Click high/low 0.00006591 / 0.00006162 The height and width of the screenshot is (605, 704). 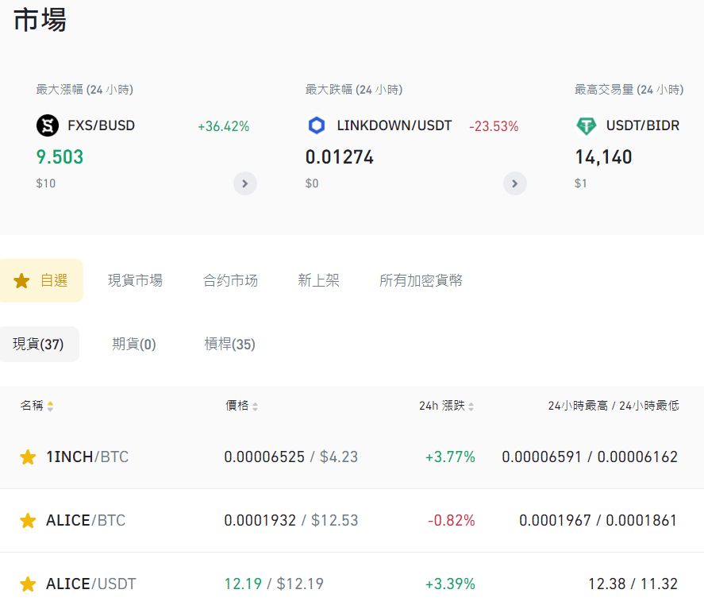pyautogui.click(x=590, y=457)
